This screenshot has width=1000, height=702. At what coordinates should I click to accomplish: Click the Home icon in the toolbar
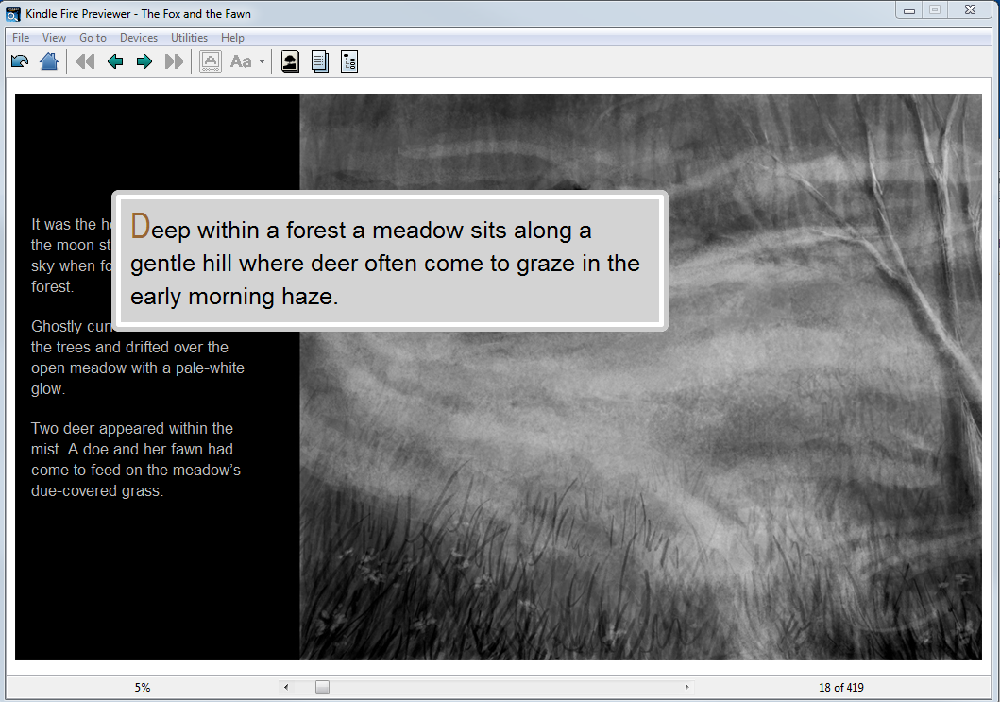[x=49, y=60]
